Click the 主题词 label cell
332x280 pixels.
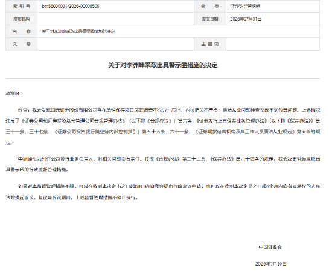click(210, 44)
